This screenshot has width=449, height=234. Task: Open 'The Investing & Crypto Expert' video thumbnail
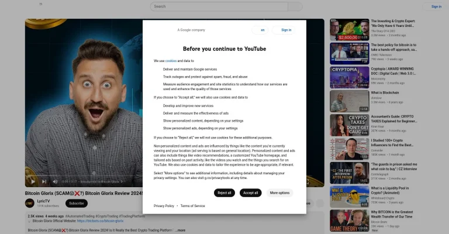tap(350, 30)
